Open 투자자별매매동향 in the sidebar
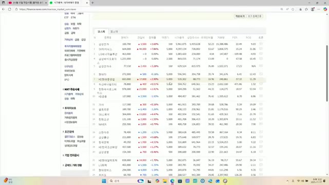The width and height of the screenshot is (329, 185). [73, 46]
